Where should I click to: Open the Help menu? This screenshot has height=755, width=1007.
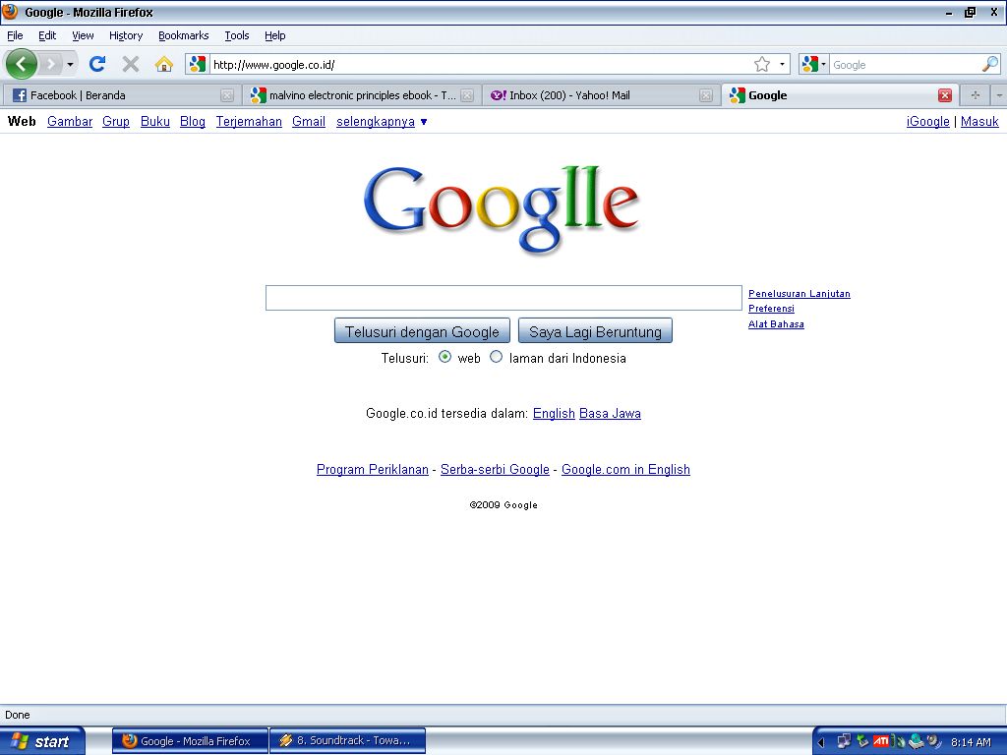[x=275, y=36]
